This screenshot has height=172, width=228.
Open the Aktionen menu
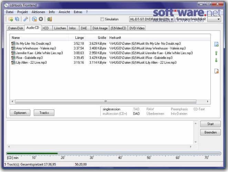(x=38, y=12)
